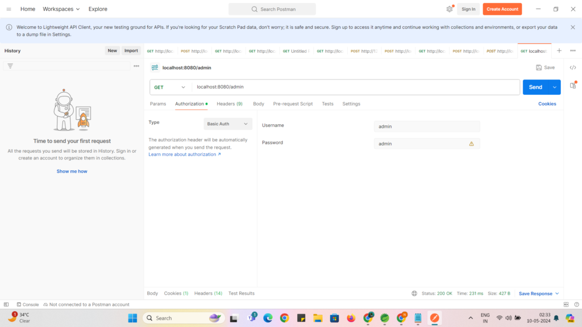This screenshot has width=582, height=327.
Task: Click the Sign In button
Action: (468, 9)
